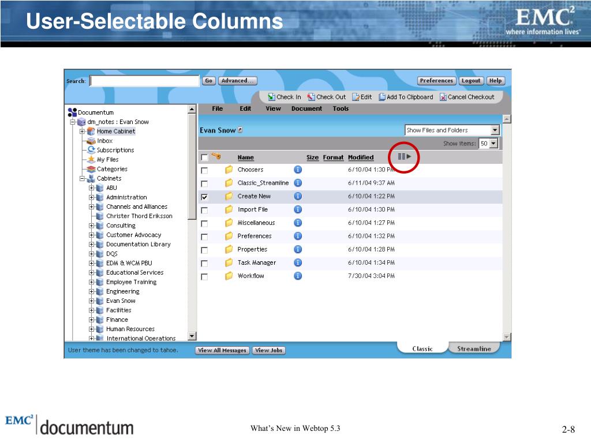Click into the Search text field

144,81
